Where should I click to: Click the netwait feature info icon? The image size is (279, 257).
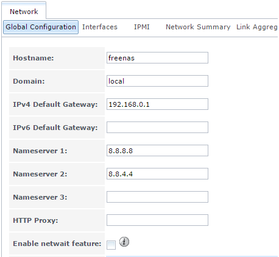coord(124,242)
